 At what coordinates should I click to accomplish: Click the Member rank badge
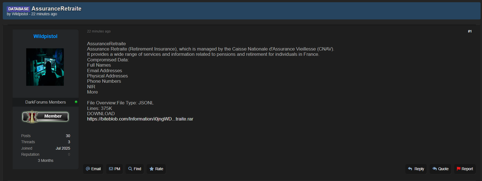pos(45,117)
